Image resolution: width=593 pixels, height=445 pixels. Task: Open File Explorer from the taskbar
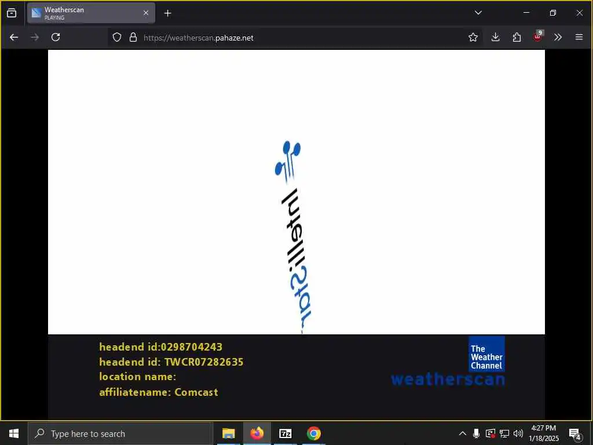(228, 433)
